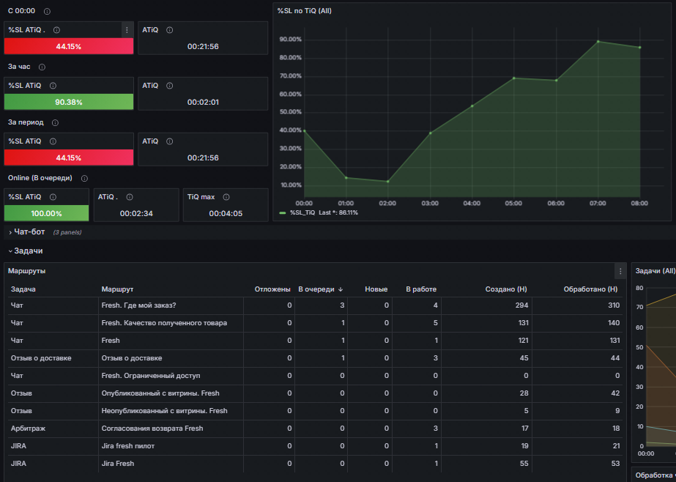Open the Маршруты panel title

point(26,271)
